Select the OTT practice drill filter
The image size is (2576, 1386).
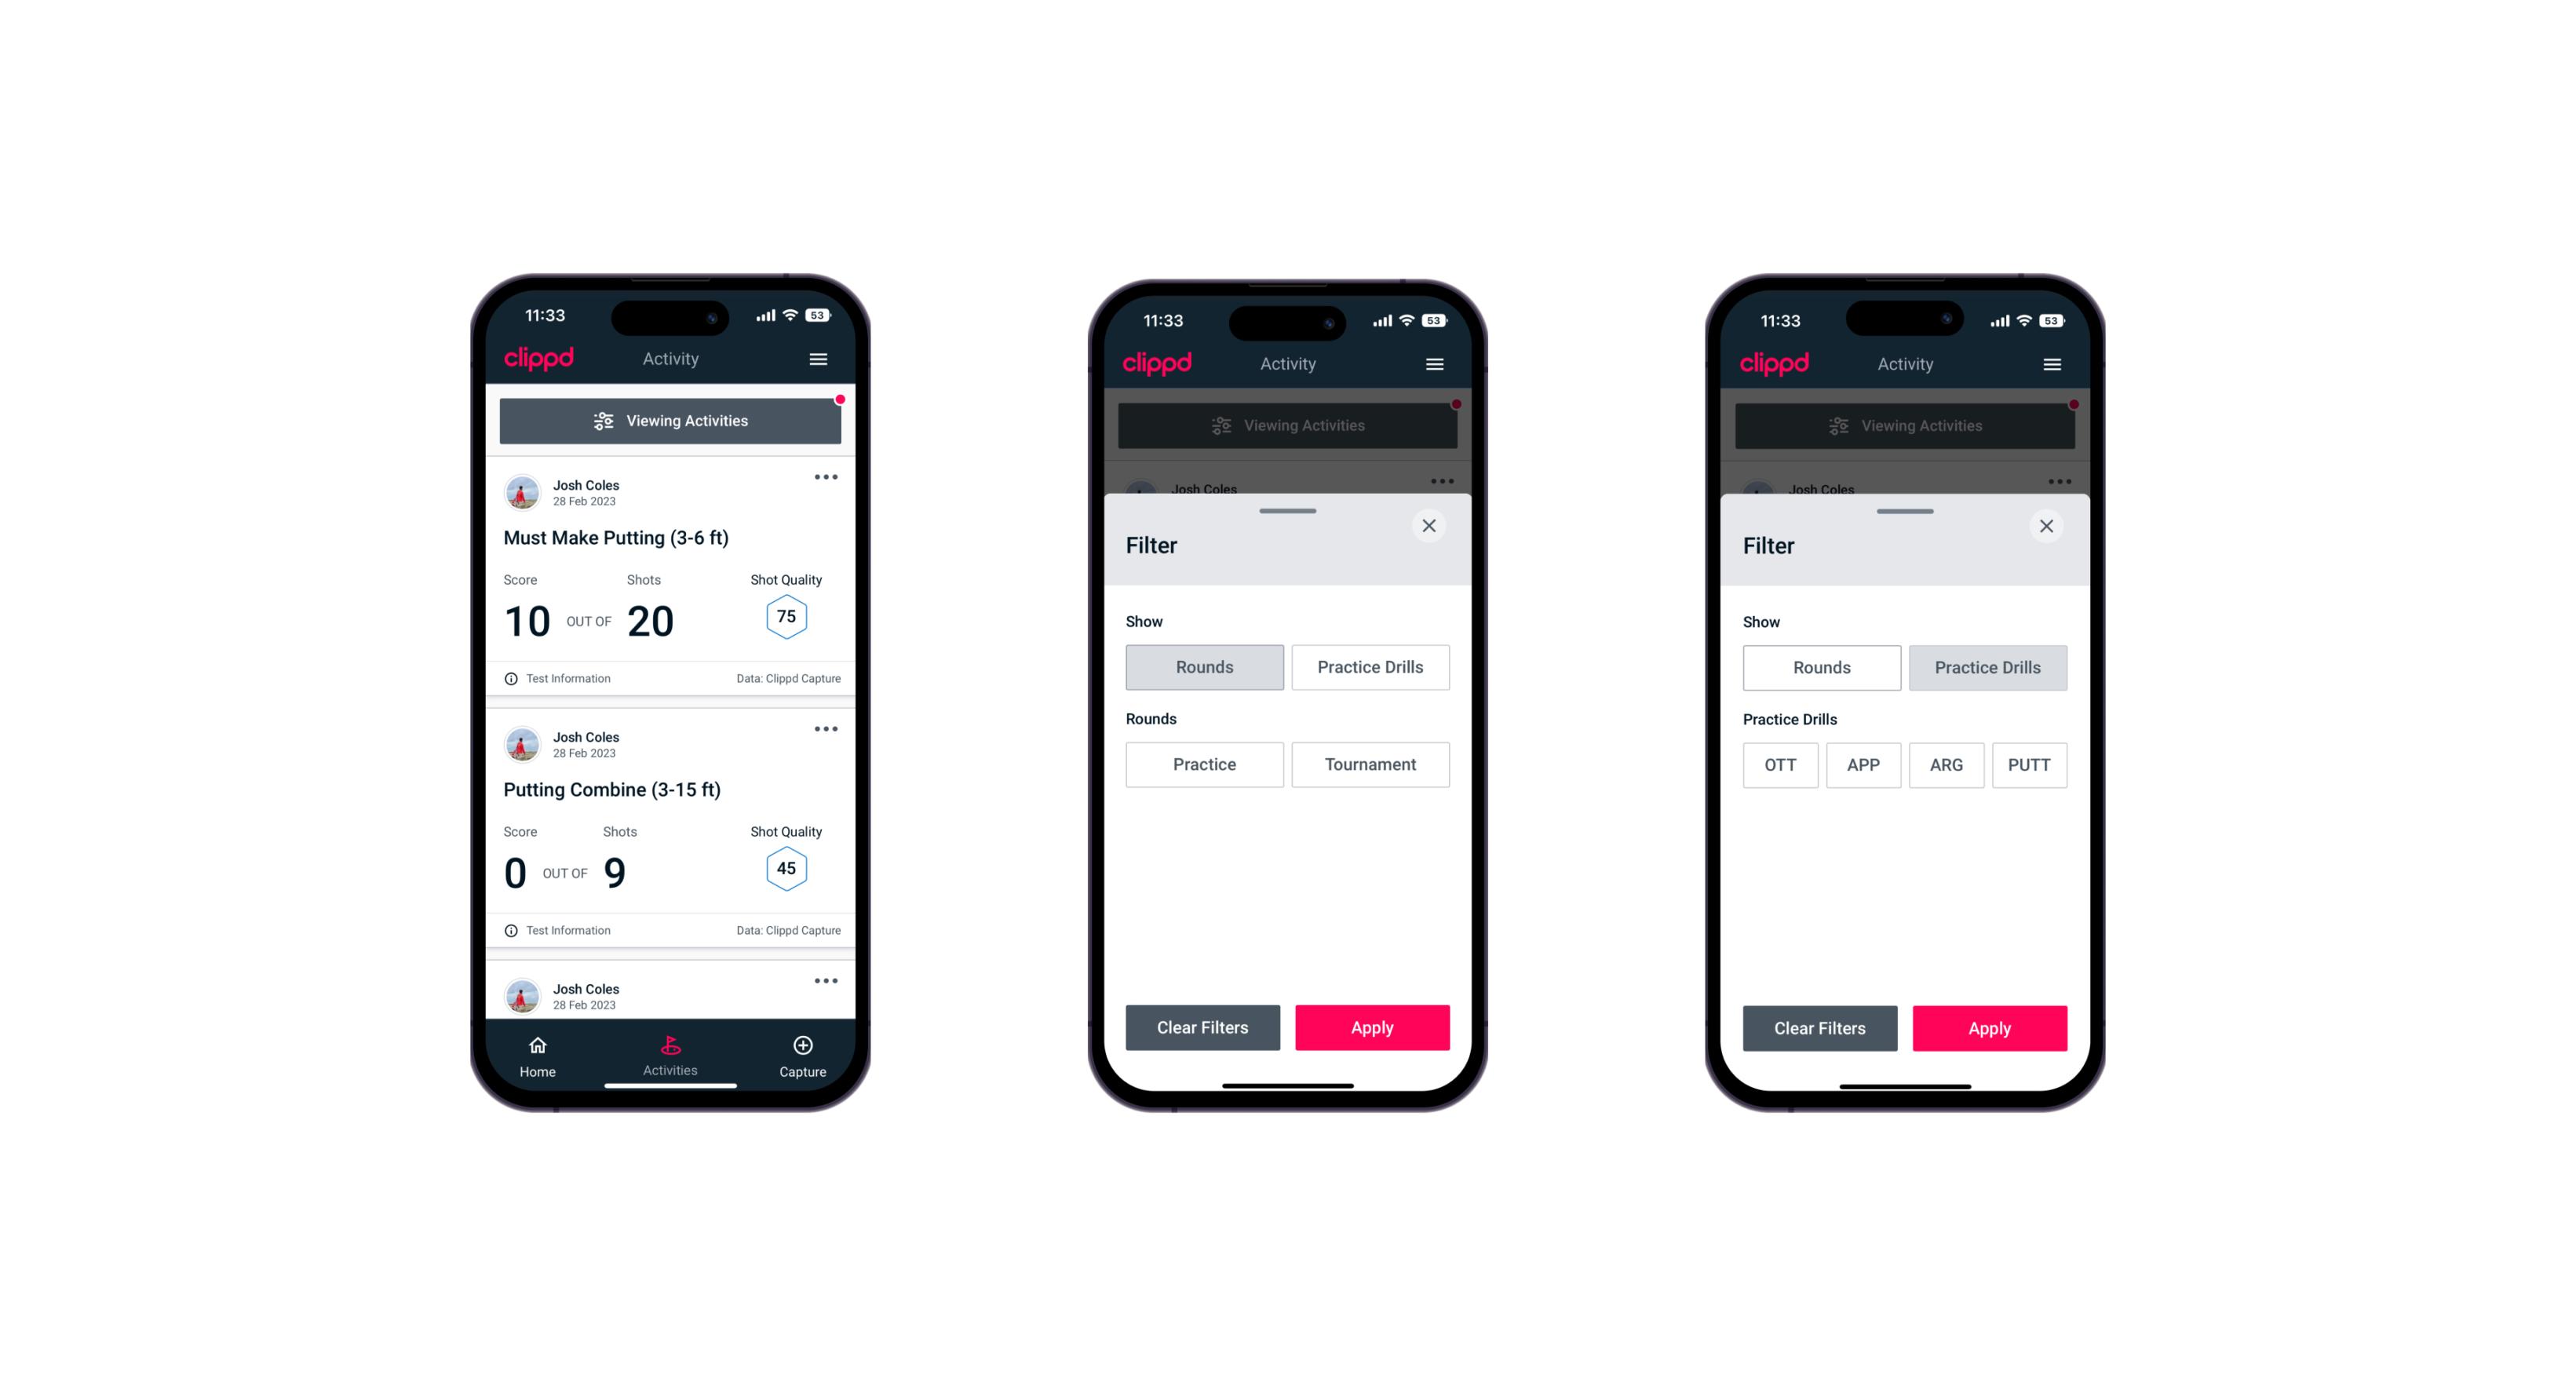tap(1782, 764)
